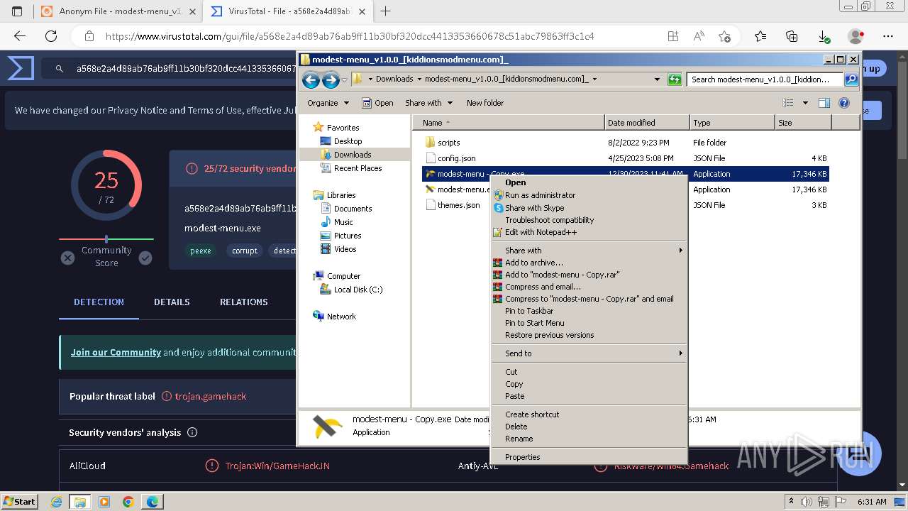Click the VirusTotal logo
The height and width of the screenshot is (511, 908).
21,68
